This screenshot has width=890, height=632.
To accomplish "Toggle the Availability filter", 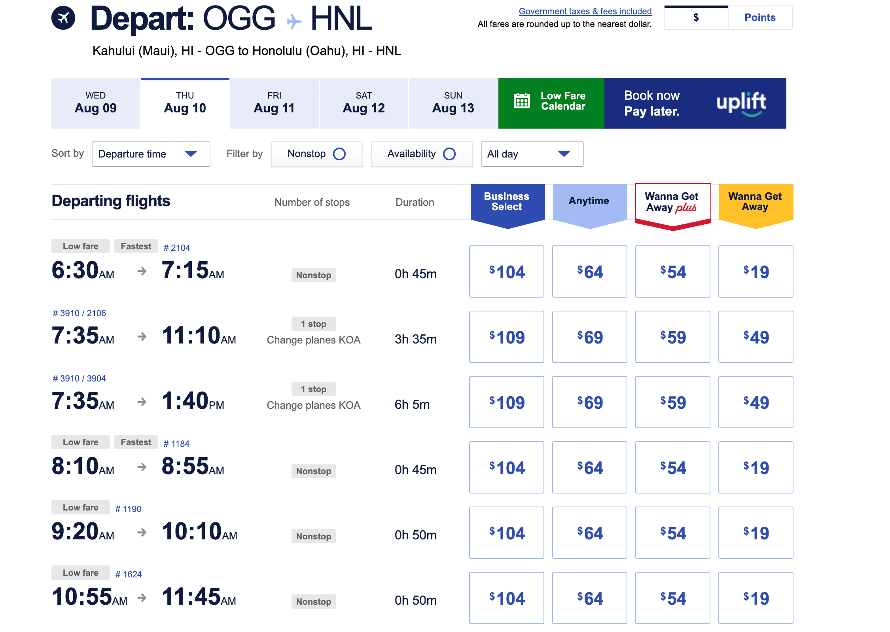I will coord(422,154).
